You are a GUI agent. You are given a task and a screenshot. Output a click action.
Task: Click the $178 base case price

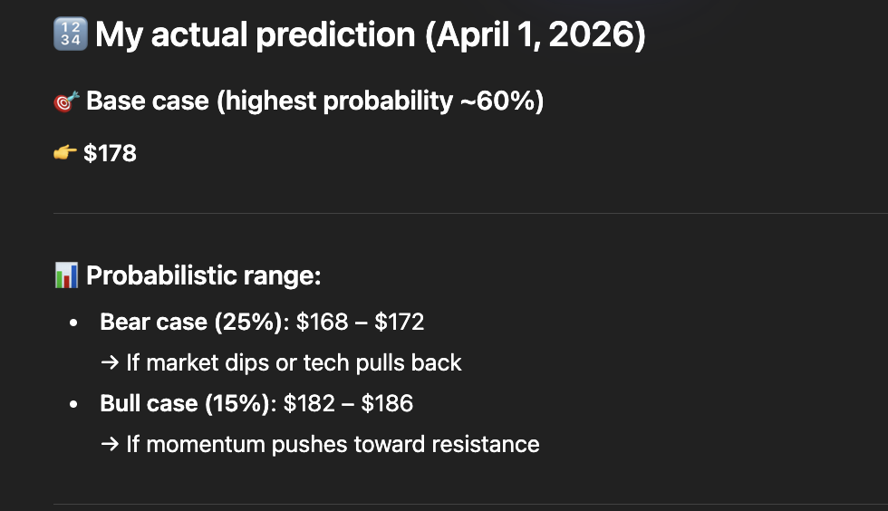click(110, 153)
